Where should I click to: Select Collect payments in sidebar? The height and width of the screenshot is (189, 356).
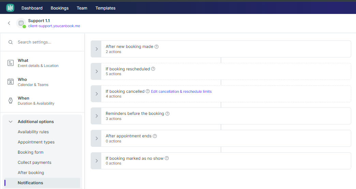[34, 162]
